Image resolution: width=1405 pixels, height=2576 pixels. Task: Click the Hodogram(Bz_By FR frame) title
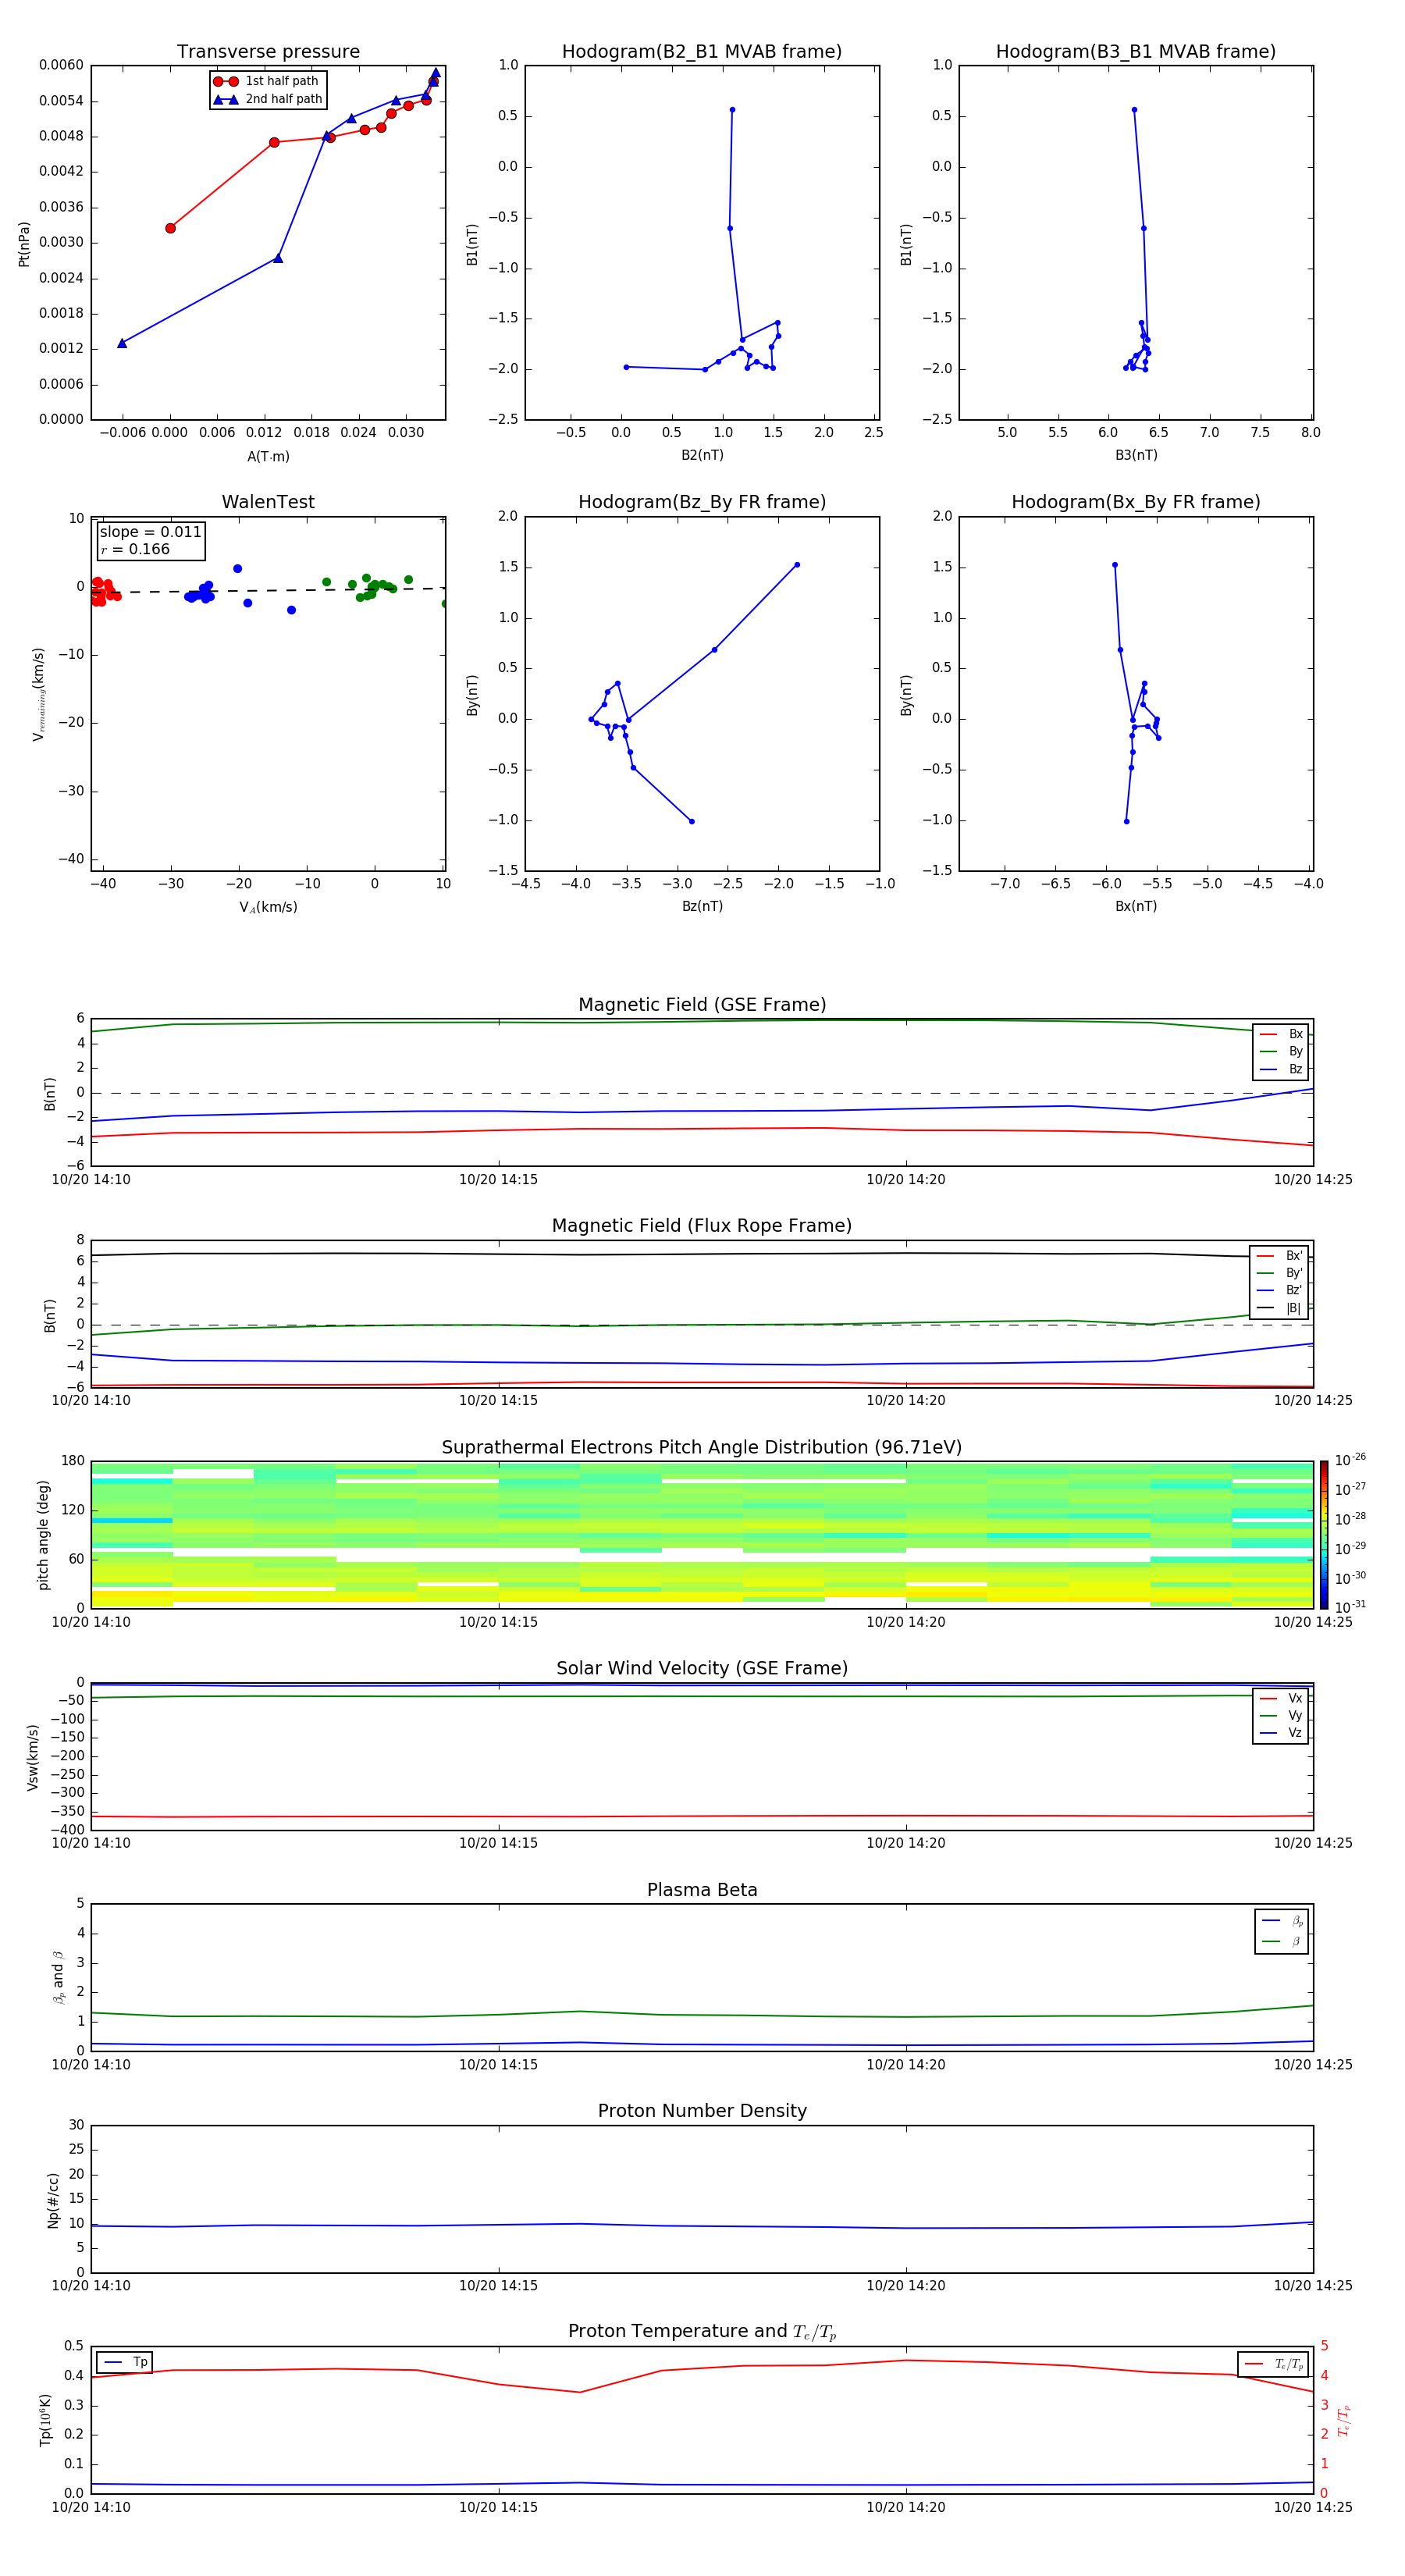tap(702, 502)
